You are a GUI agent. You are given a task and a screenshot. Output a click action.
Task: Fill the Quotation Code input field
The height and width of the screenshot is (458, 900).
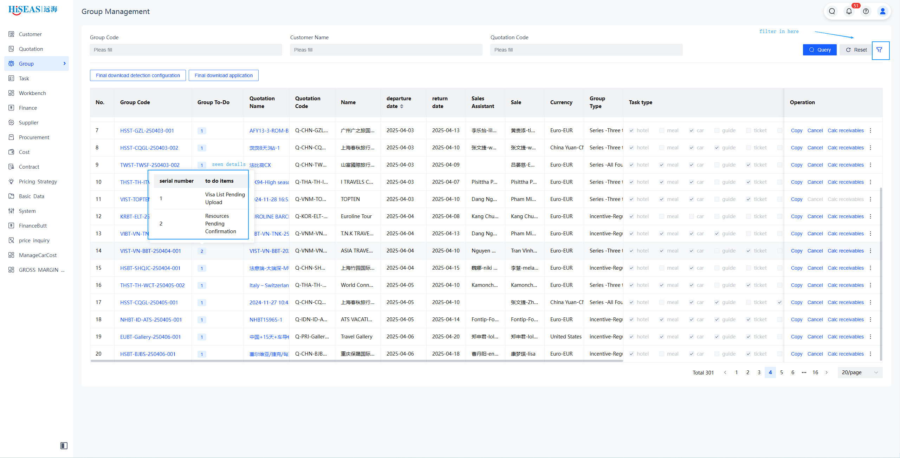(x=587, y=50)
